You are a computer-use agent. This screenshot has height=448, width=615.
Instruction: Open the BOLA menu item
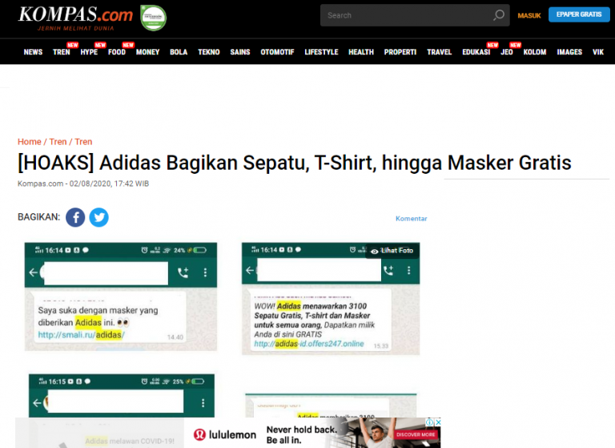[179, 52]
